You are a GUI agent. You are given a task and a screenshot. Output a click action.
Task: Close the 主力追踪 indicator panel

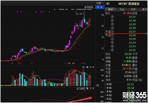point(93,88)
